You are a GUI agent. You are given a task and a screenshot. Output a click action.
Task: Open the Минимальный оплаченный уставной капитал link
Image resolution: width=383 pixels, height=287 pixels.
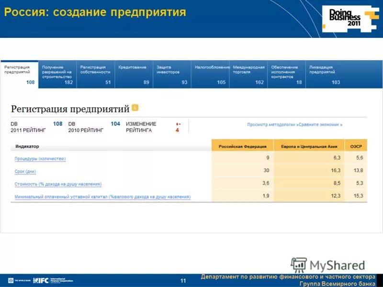pyautogui.click(x=102, y=197)
